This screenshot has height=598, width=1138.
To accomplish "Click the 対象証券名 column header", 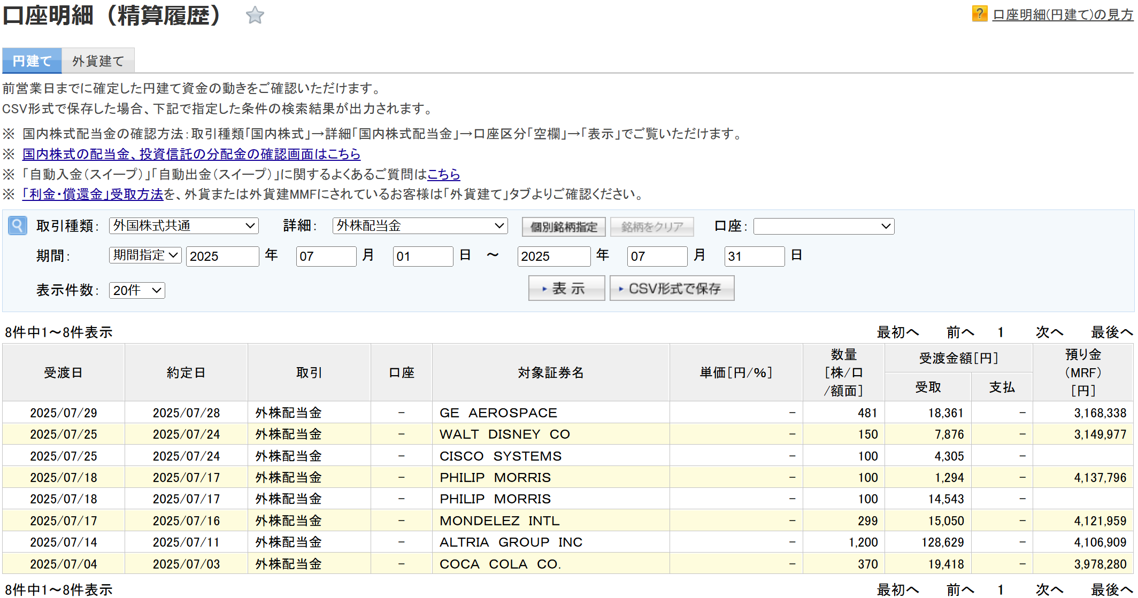I will [551, 372].
